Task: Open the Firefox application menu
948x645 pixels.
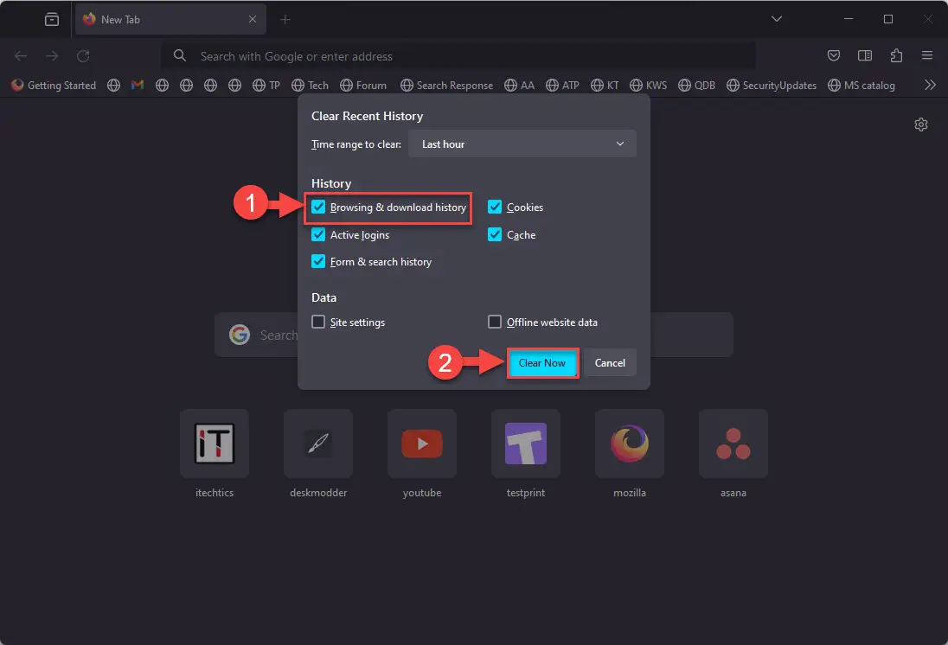Action: click(x=927, y=55)
